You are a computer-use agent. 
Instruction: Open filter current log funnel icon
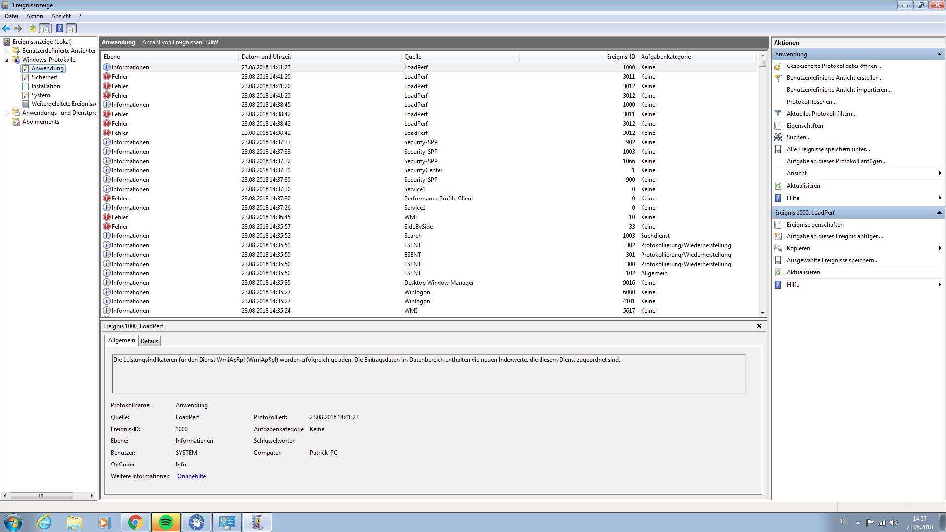pos(778,114)
